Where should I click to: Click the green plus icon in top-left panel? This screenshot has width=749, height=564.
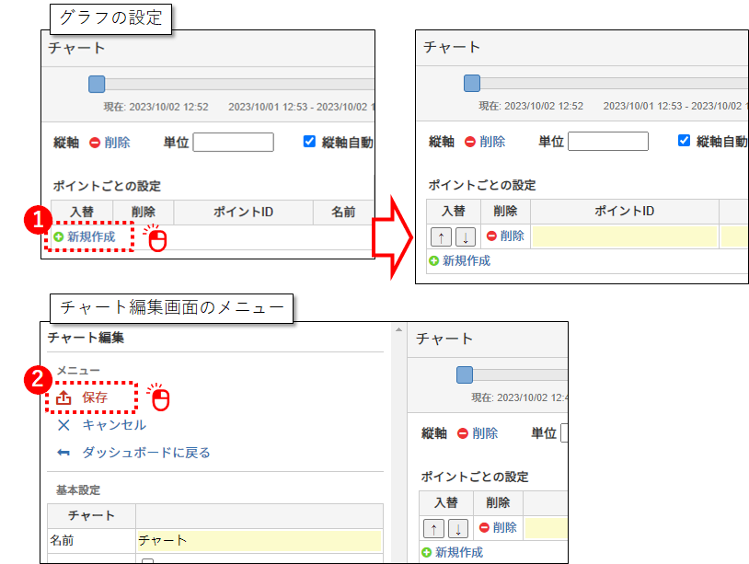[x=59, y=236]
